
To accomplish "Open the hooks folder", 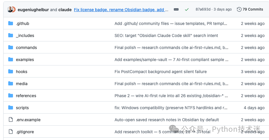I will 22,72.
